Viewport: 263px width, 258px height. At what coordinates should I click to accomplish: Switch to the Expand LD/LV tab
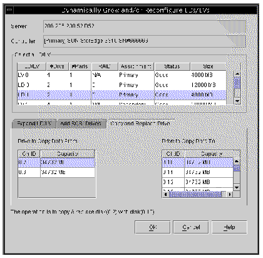pos(34,123)
